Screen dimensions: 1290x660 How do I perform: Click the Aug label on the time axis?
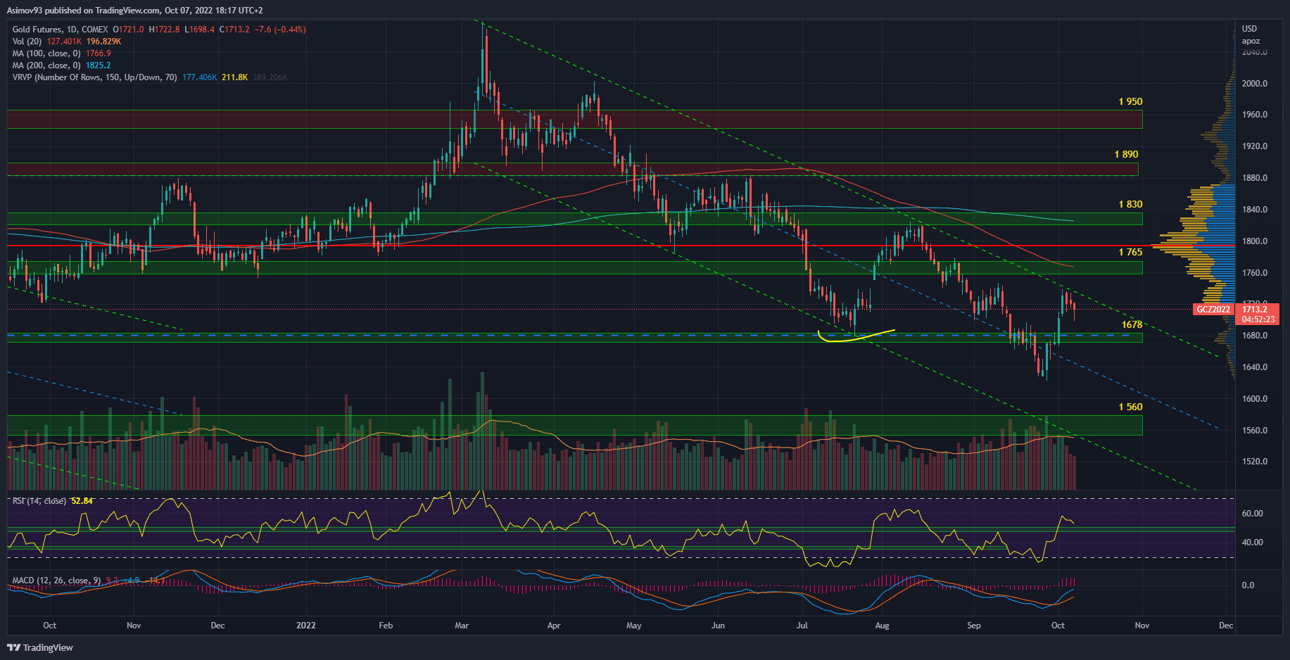[x=882, y=626]
